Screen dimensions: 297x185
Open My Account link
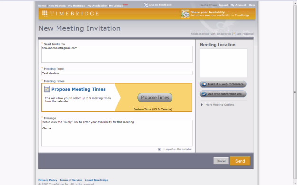point(238,5)
